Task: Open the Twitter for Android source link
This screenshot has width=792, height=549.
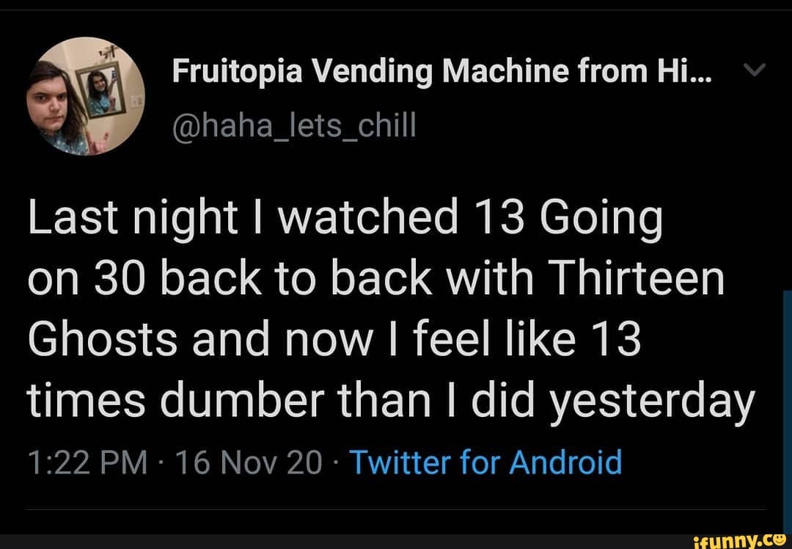Action: pos(486,462)
